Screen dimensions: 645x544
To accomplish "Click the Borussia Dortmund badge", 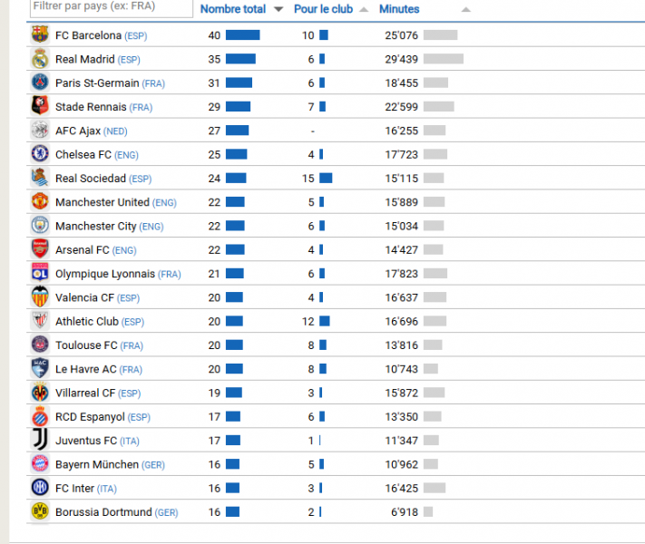I will point(40,511).
